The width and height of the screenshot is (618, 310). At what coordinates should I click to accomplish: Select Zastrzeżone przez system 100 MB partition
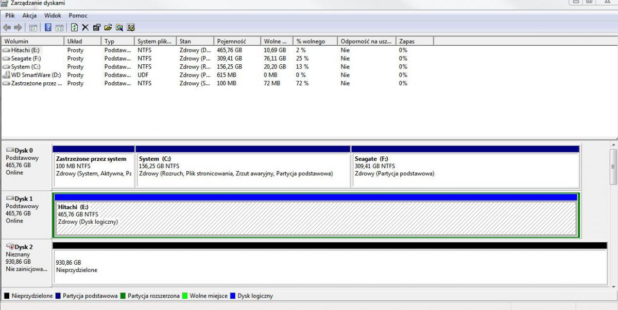click(x=93, y=166)
